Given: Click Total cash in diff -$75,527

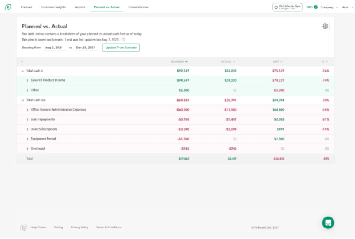Looking at the screenshot, I should 278,71.
